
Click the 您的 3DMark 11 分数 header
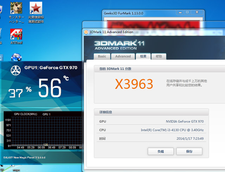click(115, 69)
